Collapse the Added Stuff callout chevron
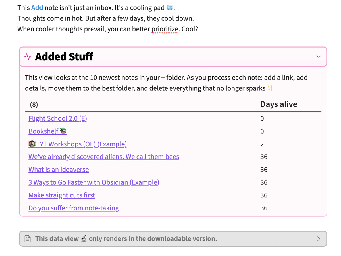341x256 pixels. point(319,57)
